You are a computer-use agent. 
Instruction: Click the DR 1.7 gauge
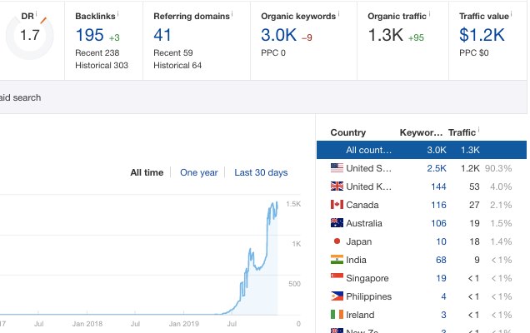tap(29, 35)
